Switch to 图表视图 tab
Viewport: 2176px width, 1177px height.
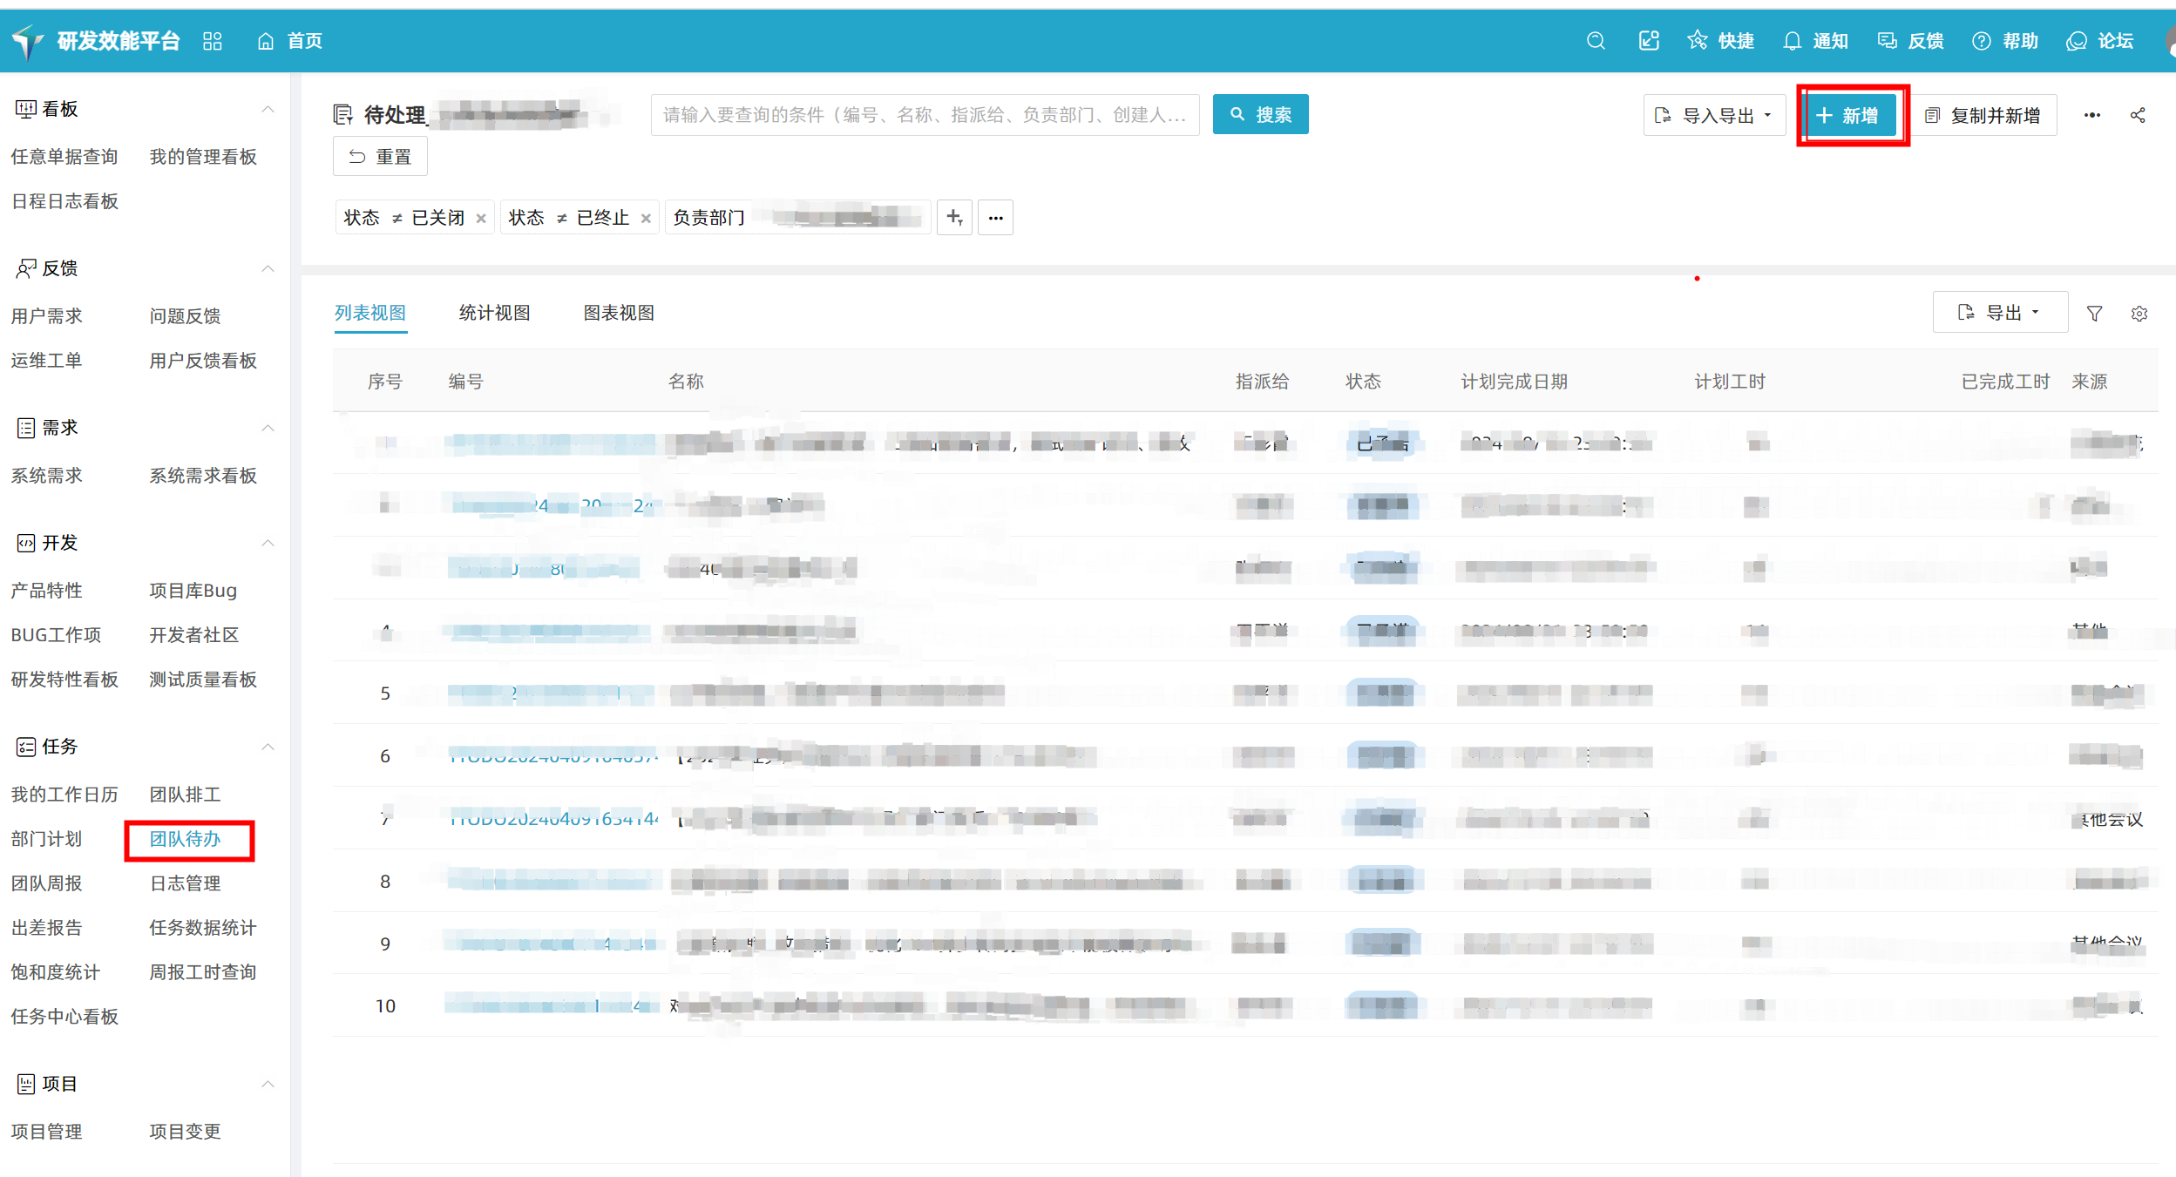click(618, 313)
